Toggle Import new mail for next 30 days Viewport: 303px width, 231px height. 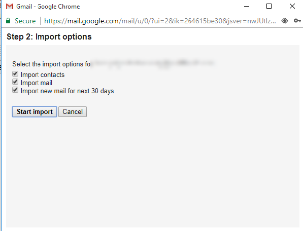[x=15, y=90]
